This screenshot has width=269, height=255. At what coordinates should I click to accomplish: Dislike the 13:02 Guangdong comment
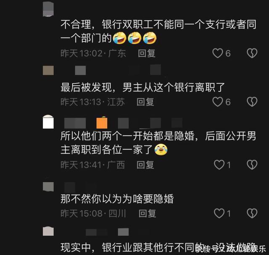252,53
